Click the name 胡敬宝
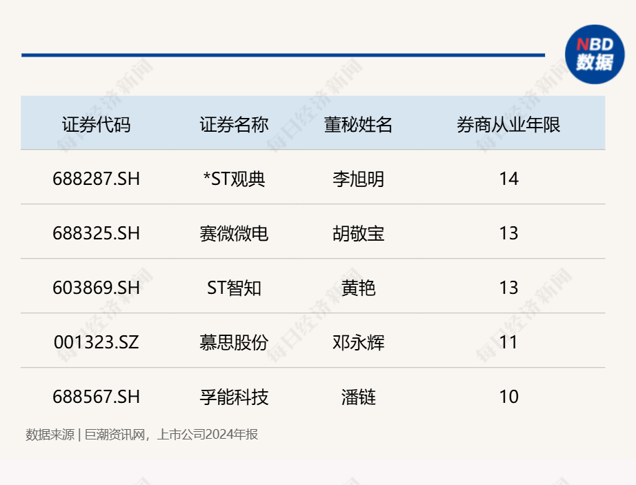 point(358,234)
